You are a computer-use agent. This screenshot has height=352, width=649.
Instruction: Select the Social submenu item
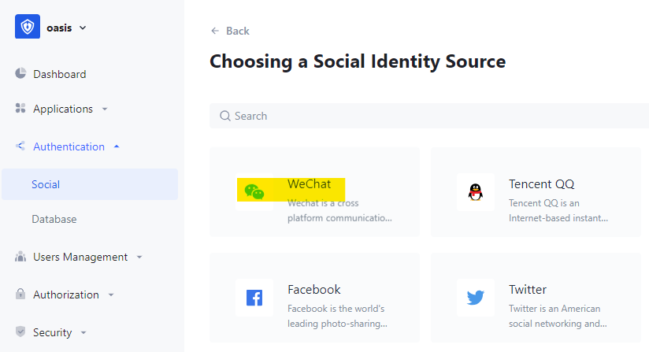coord(46,184)
